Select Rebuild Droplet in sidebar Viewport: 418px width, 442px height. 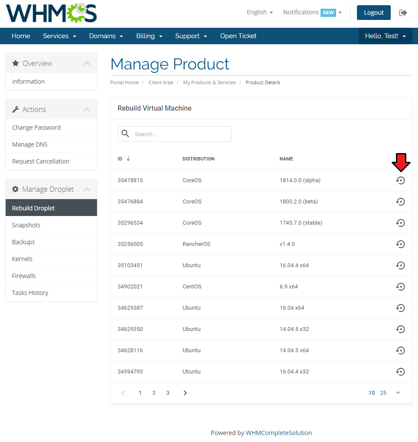coord(51,208)
